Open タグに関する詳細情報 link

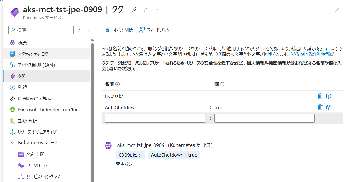click(x=312, y=54)
